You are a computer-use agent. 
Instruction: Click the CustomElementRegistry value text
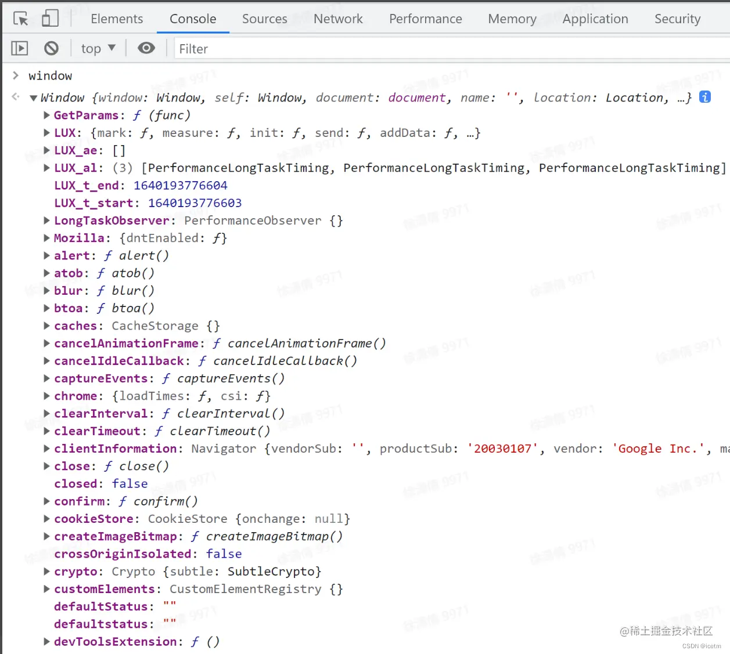246,589
